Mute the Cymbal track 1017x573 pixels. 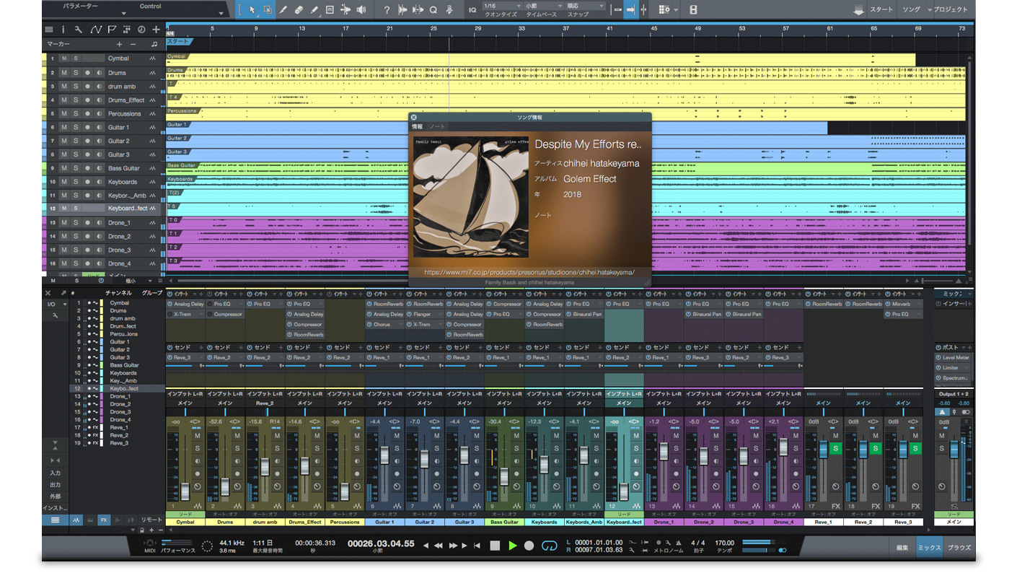pos(63,58)
